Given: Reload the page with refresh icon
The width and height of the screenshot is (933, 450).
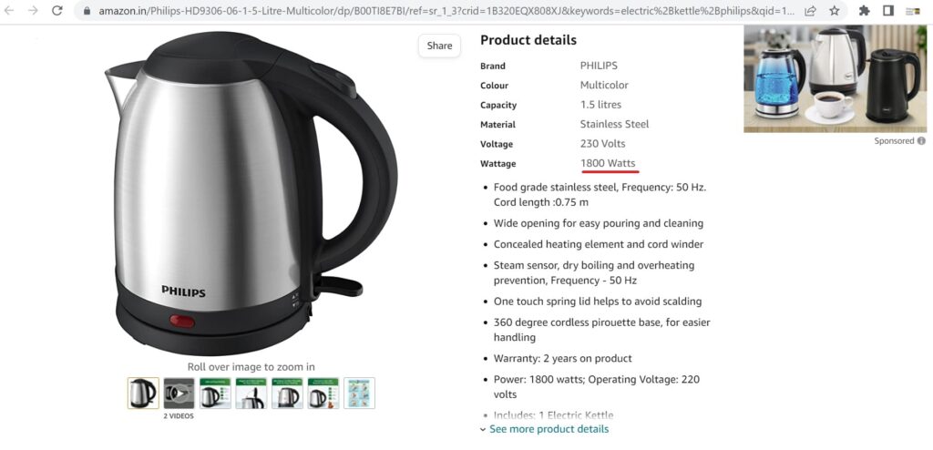Looking at the screenshot, I should pos(57,11).
